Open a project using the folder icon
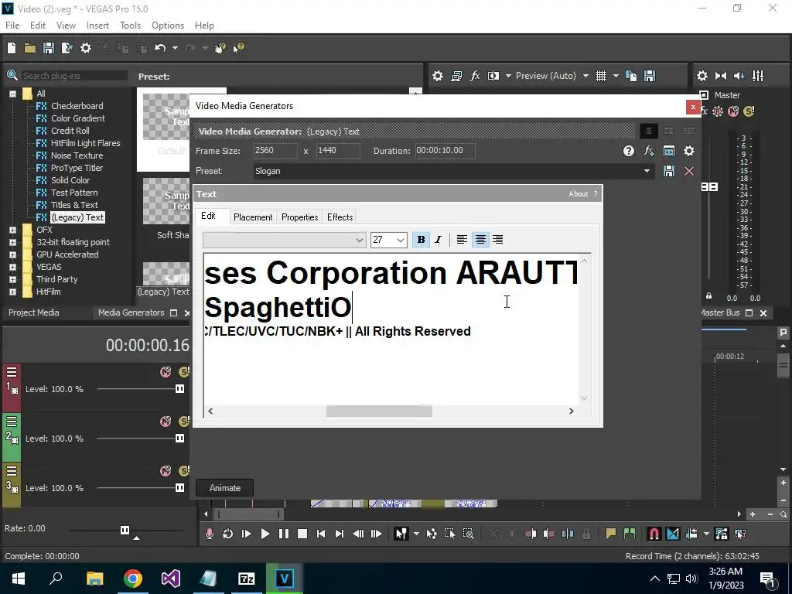Screen dimensions: 792x594 tap(30, 48)
